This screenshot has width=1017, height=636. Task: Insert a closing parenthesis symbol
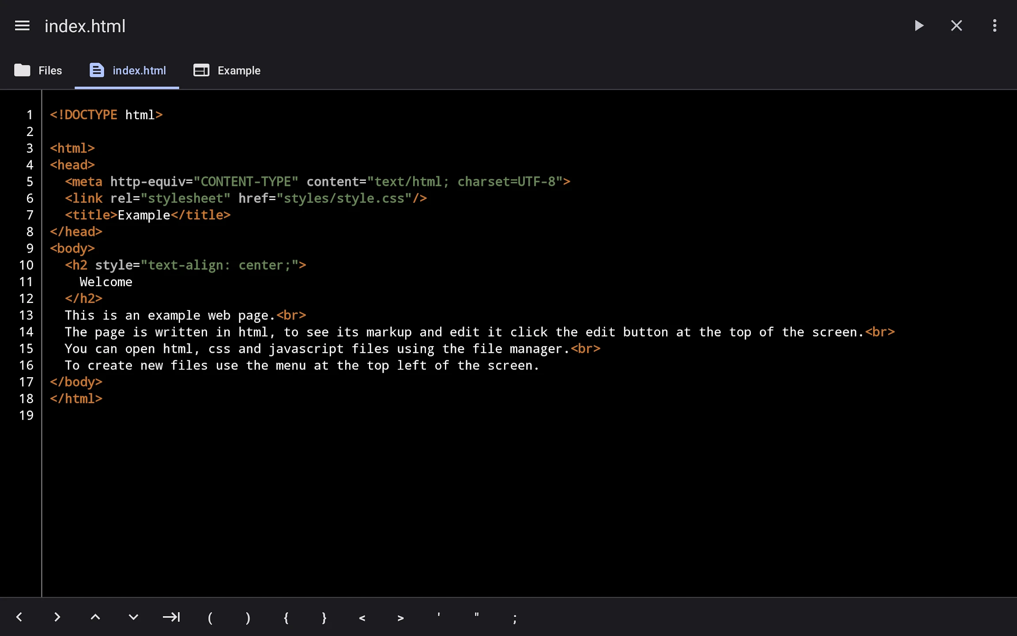[248, 617]
